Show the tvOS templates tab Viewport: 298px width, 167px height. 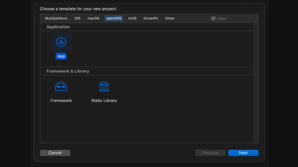pyautogui.click(x=132, y=18)
